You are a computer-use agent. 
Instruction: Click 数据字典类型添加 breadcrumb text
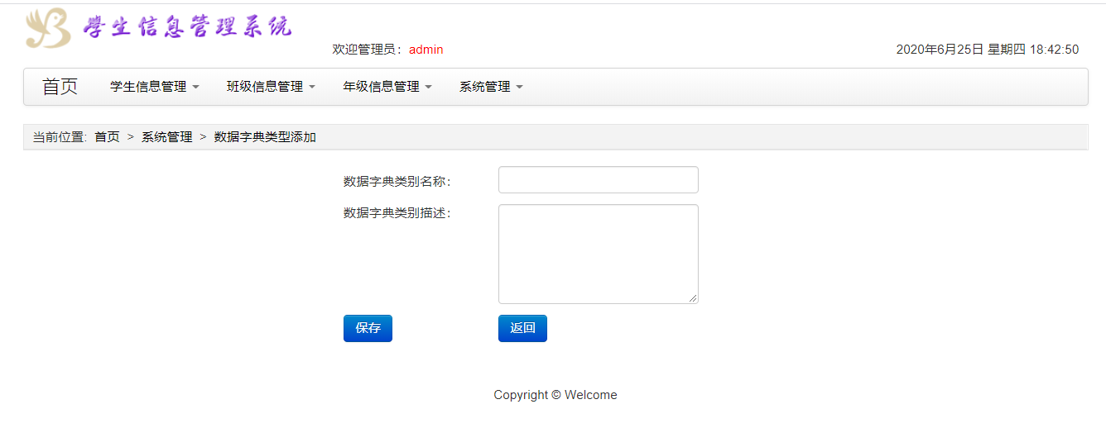(x=265, y=137)
